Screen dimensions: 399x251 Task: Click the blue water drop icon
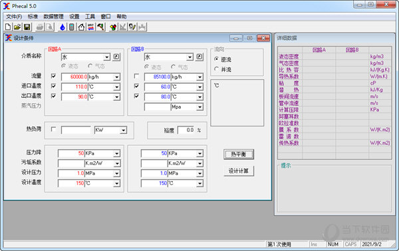63,27
